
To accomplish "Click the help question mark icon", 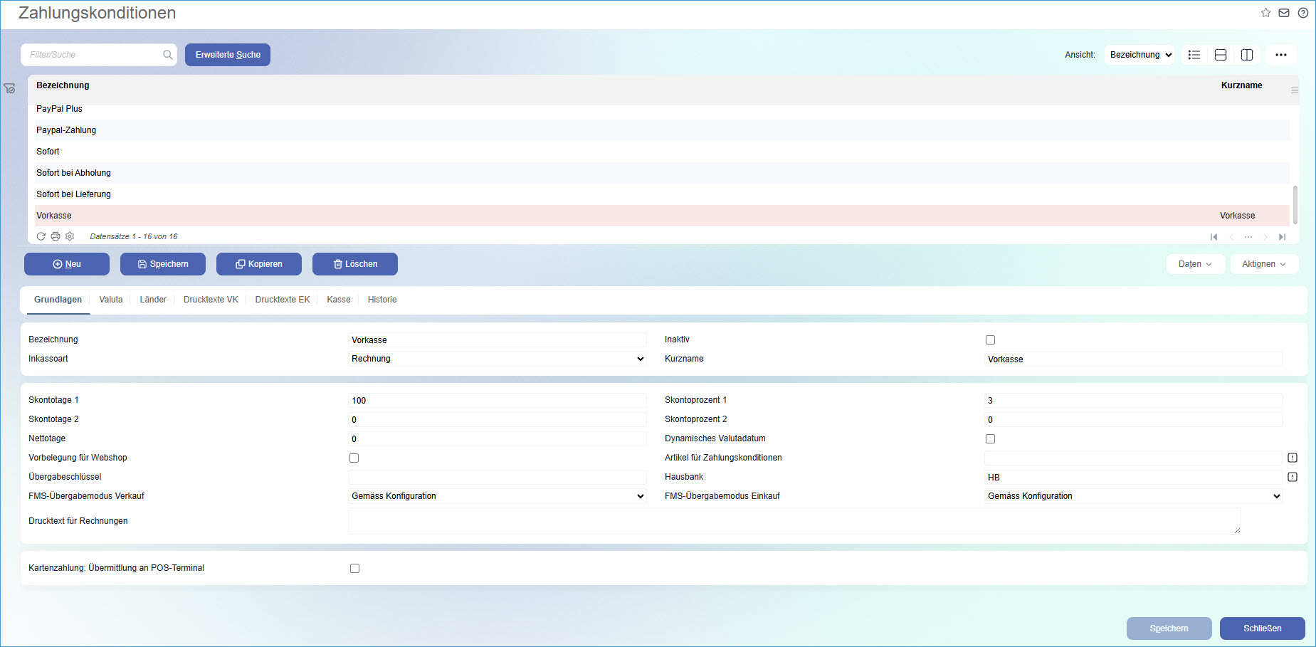I will pyautogui.click(x=1302, y=13).
